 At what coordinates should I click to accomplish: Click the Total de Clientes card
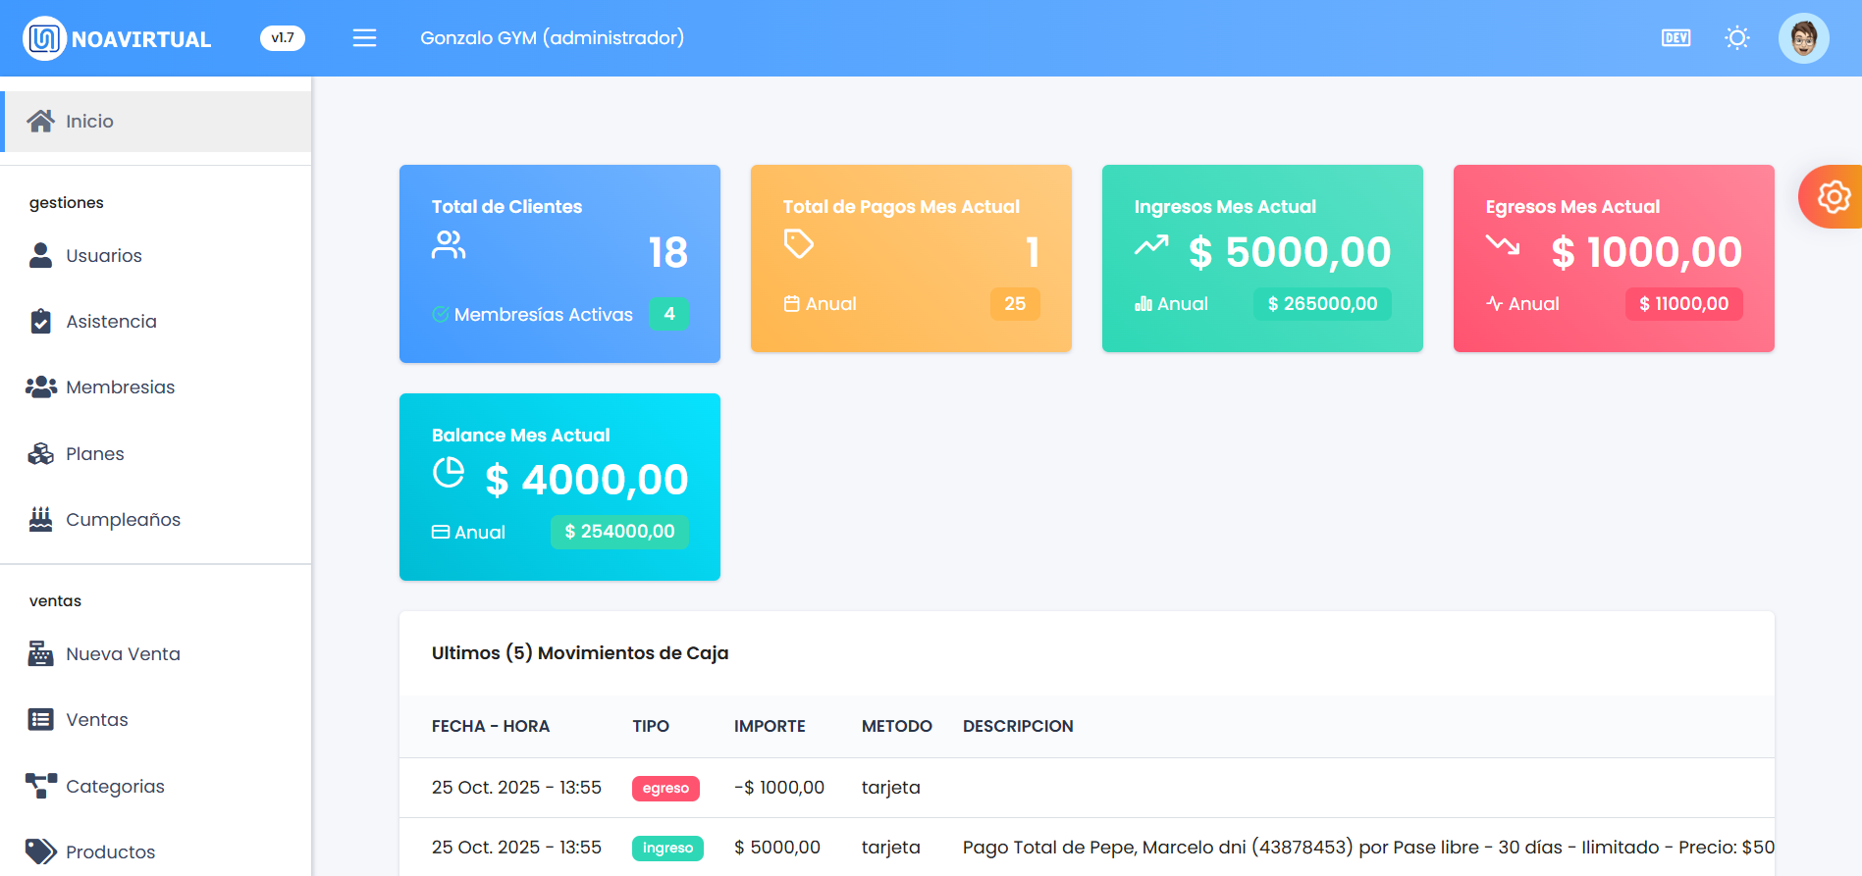coord(559,263)
